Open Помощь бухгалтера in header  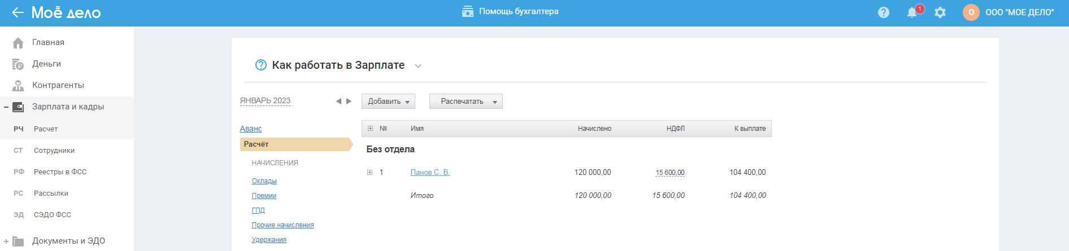click(x=511, y=11)
